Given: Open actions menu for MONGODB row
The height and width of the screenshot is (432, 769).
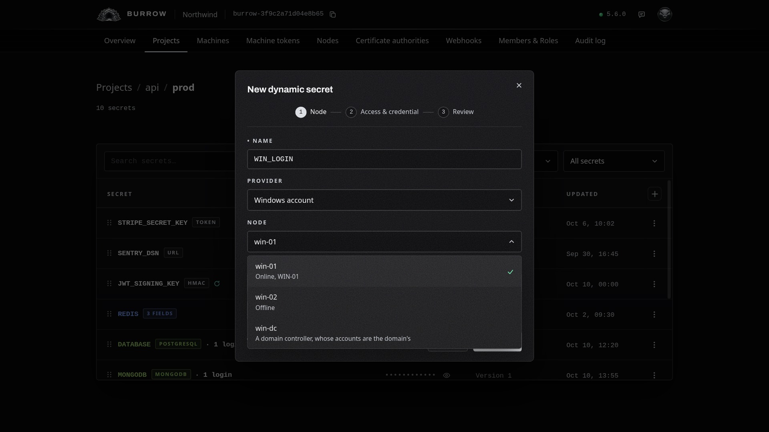Looking at the screenshot, I should [x=654, y=375].
